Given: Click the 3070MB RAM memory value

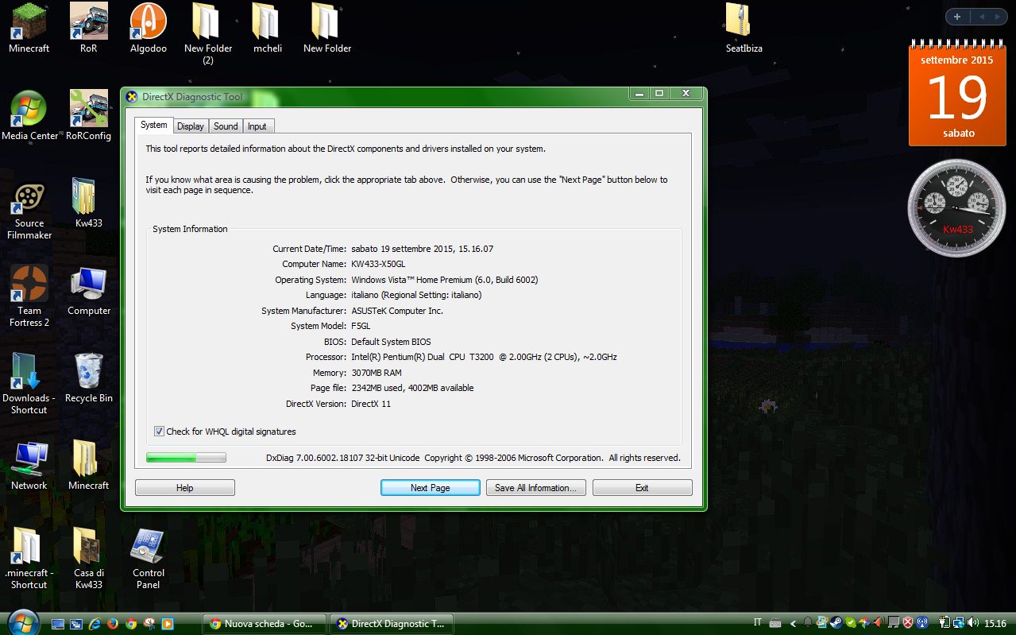Looking at the screenshot, I should click(x=377, y=373).
